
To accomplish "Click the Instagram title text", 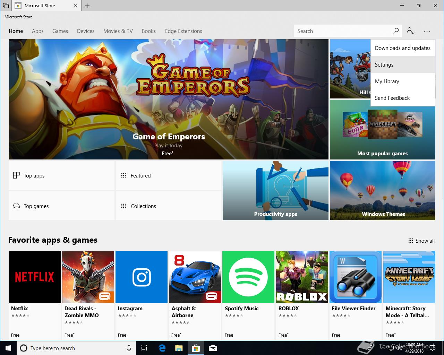I will point(130,308).
